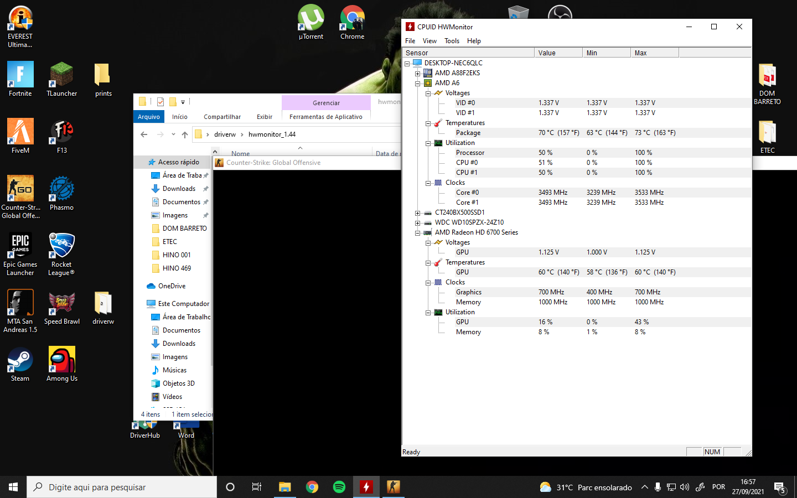Open the weather widget showing 31°C
Screen dimensions: 797x498
pyautogui.click(x=586, y=487)
